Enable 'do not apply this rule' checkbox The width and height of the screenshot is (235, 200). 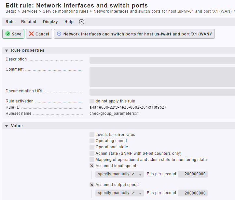(x=92, y=101)
